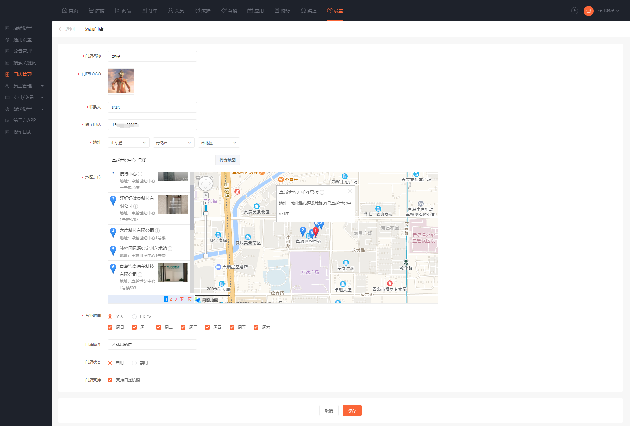
Task: Go to page 2 of map results
Action: tap(171, 299)
